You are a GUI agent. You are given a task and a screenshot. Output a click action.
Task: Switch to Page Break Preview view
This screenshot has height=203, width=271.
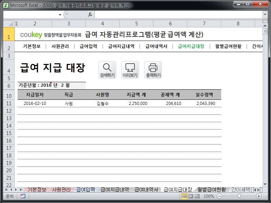tap(197, 196)
